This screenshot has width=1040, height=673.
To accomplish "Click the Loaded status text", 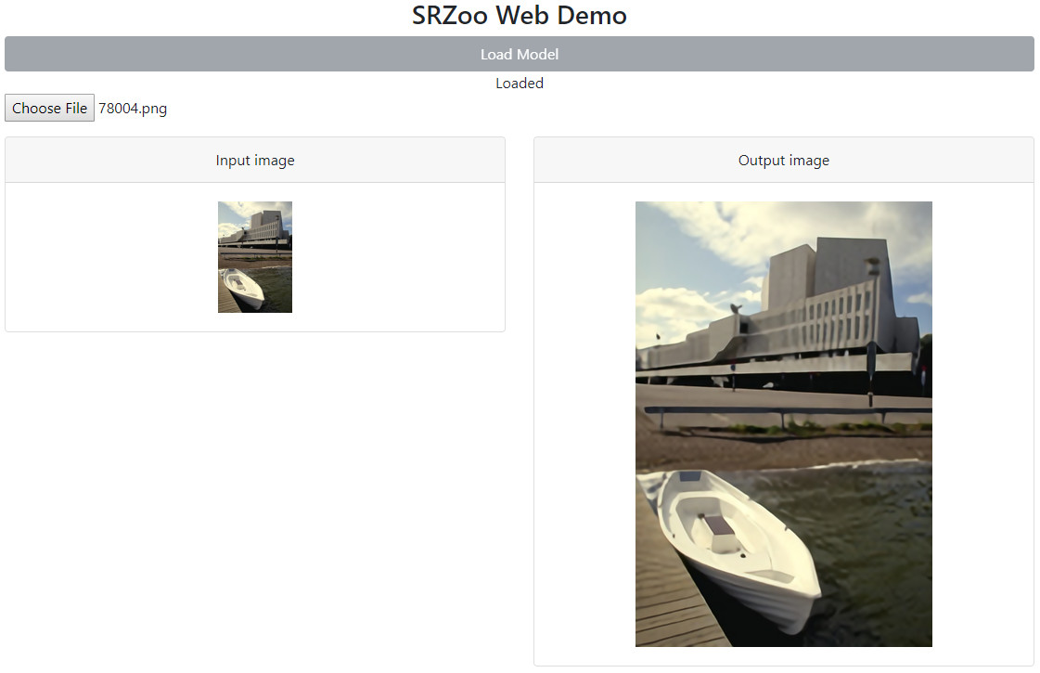I will click(520, 83).
